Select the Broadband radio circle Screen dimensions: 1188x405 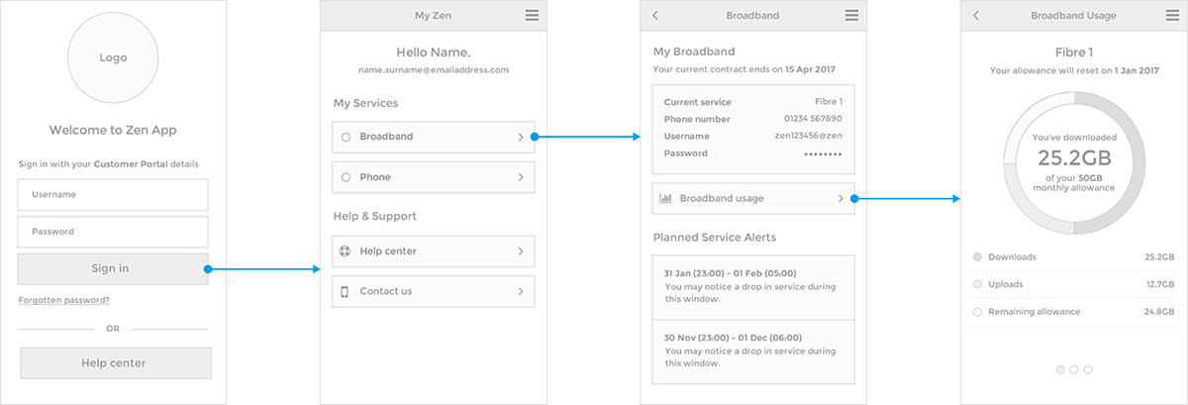(x=345, y=137)
